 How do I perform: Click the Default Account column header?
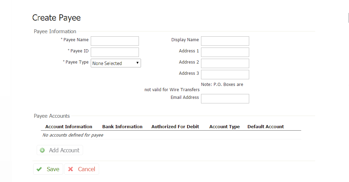pos(266,127)
